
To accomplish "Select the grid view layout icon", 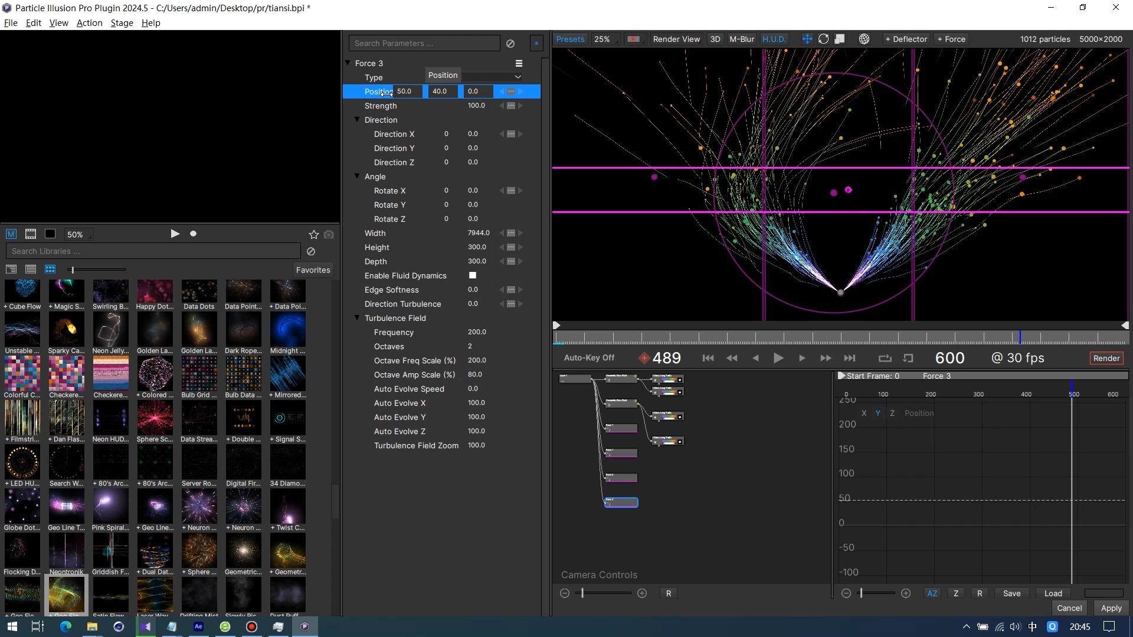I will [50, 269].
